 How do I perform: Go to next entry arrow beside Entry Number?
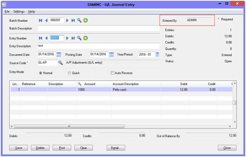click(67, 38)
